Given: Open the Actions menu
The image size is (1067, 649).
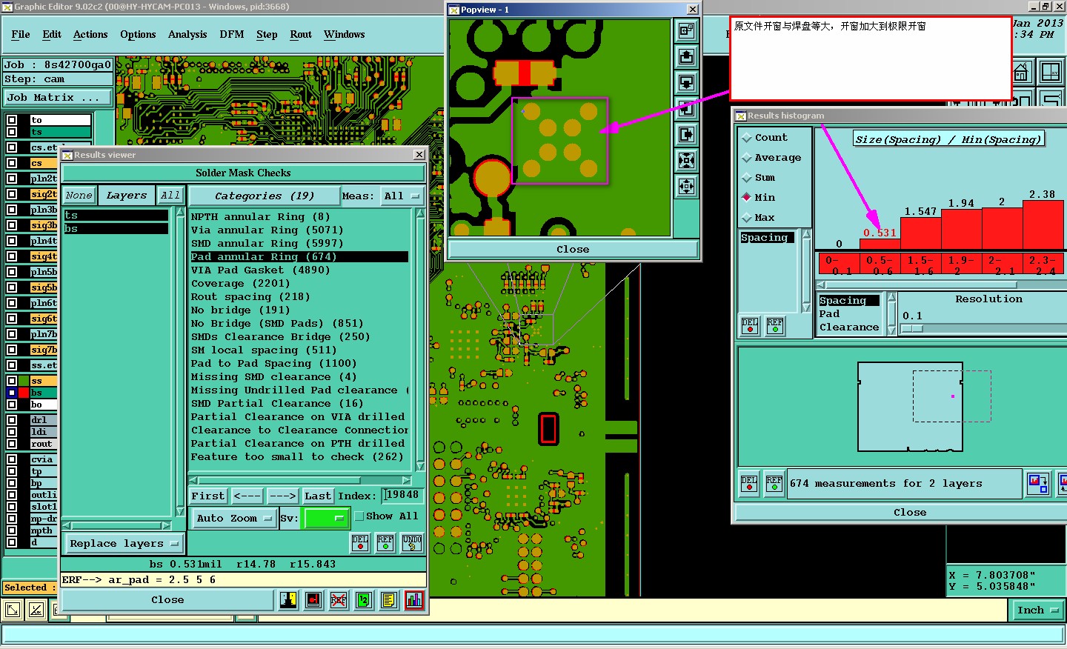Looking at the screenshot, I should point(90,35).
